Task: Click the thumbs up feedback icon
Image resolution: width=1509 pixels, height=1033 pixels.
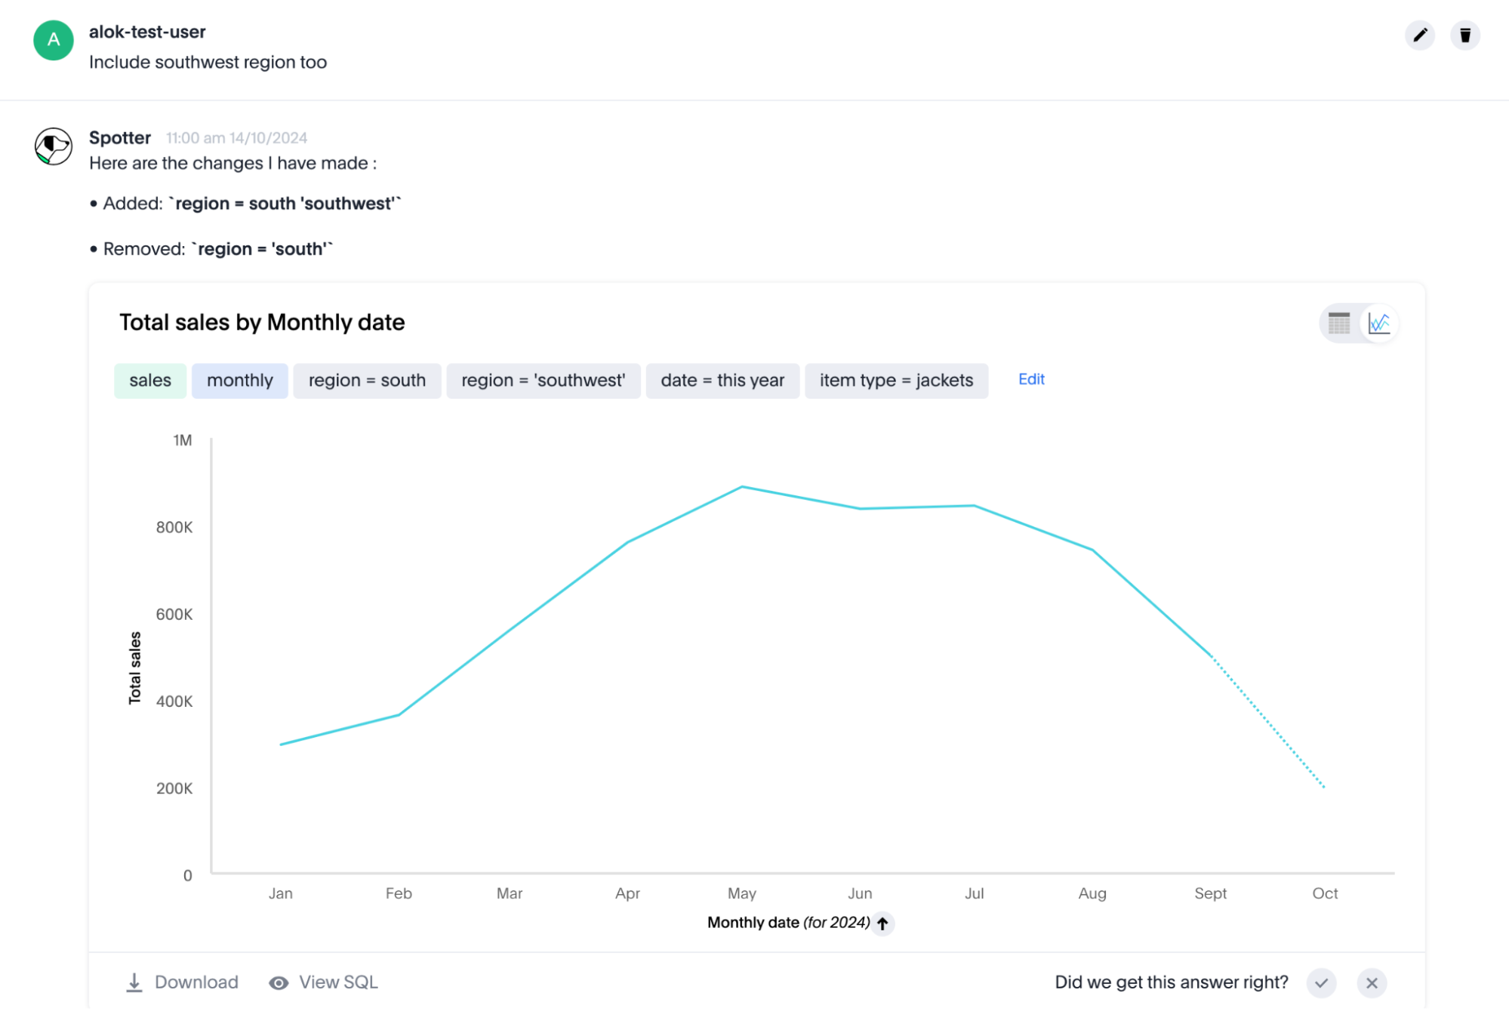Action: click(x=1323, y=982)
